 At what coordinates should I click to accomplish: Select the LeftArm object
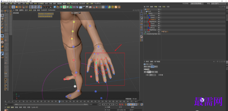152,15
